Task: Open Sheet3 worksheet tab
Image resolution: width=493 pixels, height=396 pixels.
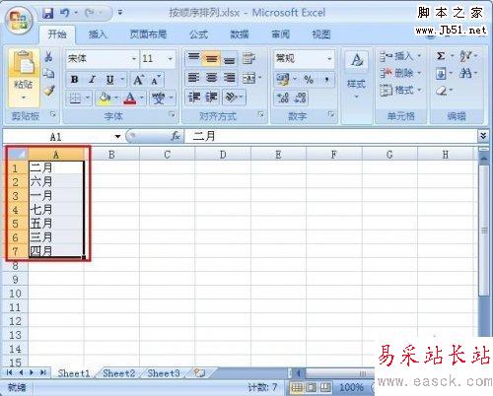Action: pos(164,373)
